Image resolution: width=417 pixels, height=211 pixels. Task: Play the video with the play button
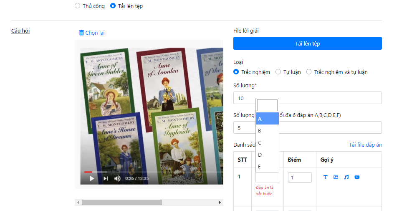pos(92,178)
